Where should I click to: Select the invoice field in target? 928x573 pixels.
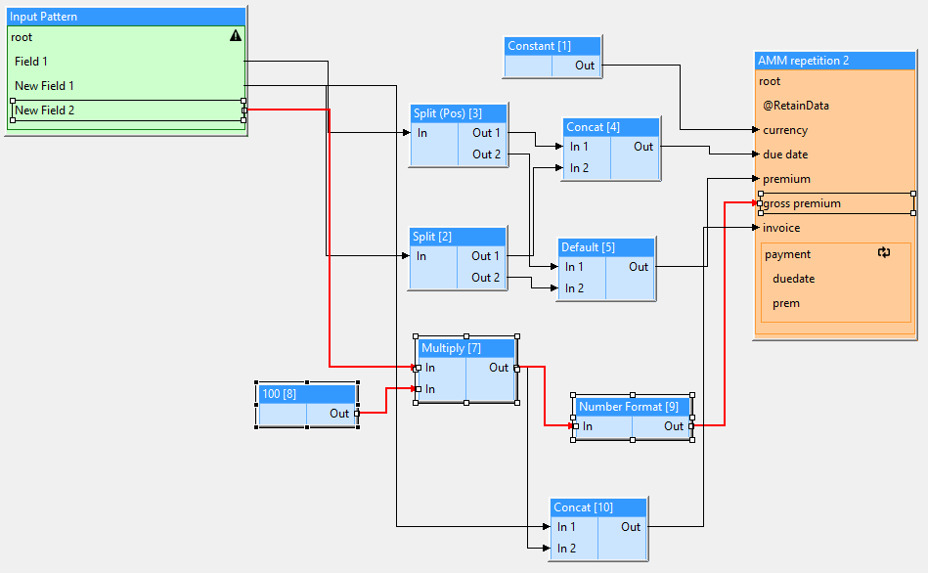click(781, 228)
